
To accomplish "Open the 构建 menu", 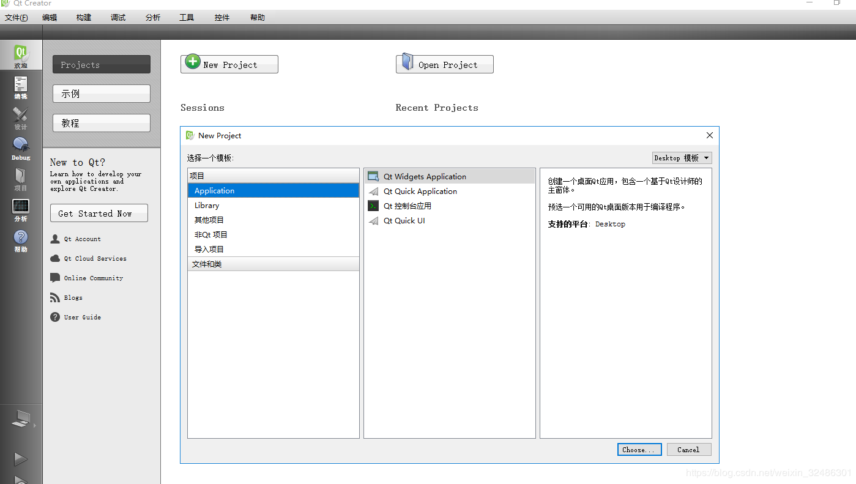I will pyautogui.click(x=84, y=18).
